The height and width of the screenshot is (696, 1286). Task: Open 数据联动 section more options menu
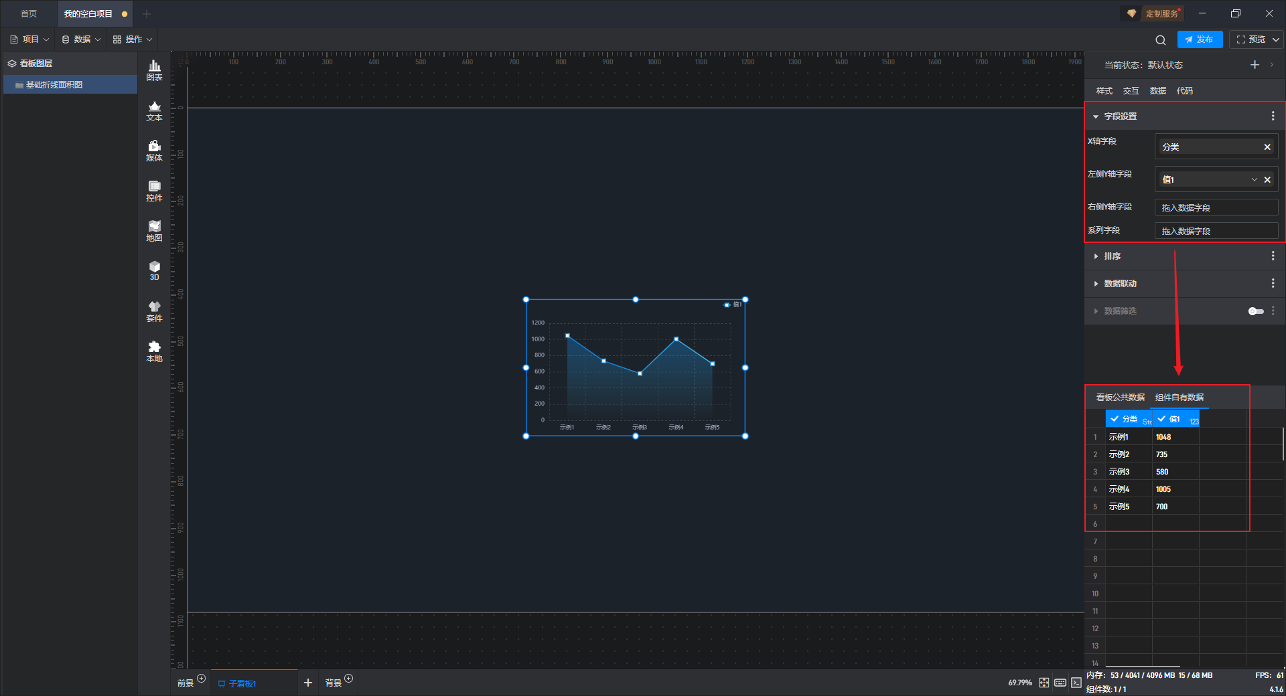(1273, 284)
